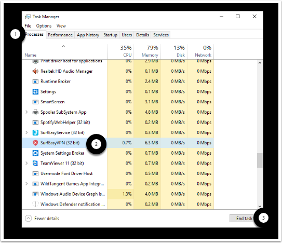
Task: Maximize the Task Manager window
Action: coord(238,17)
